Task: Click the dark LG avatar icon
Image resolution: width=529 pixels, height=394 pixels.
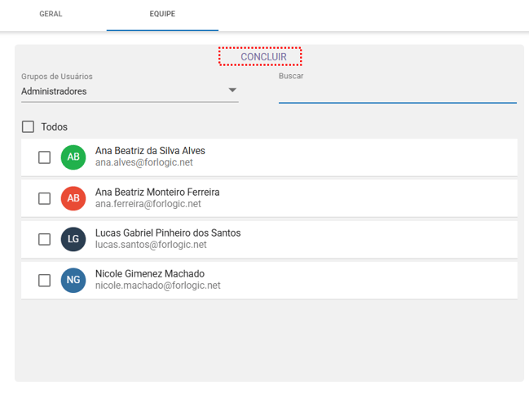Action: 73,239
